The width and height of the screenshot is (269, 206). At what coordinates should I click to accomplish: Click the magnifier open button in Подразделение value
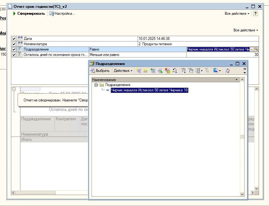point(256,50)
